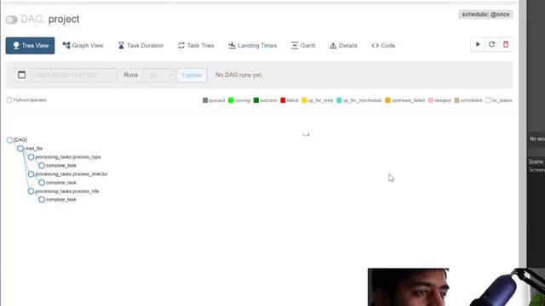Click the skipped pink swatch
545x306 pixels.
pyautogui.click(x=431, y=100)
